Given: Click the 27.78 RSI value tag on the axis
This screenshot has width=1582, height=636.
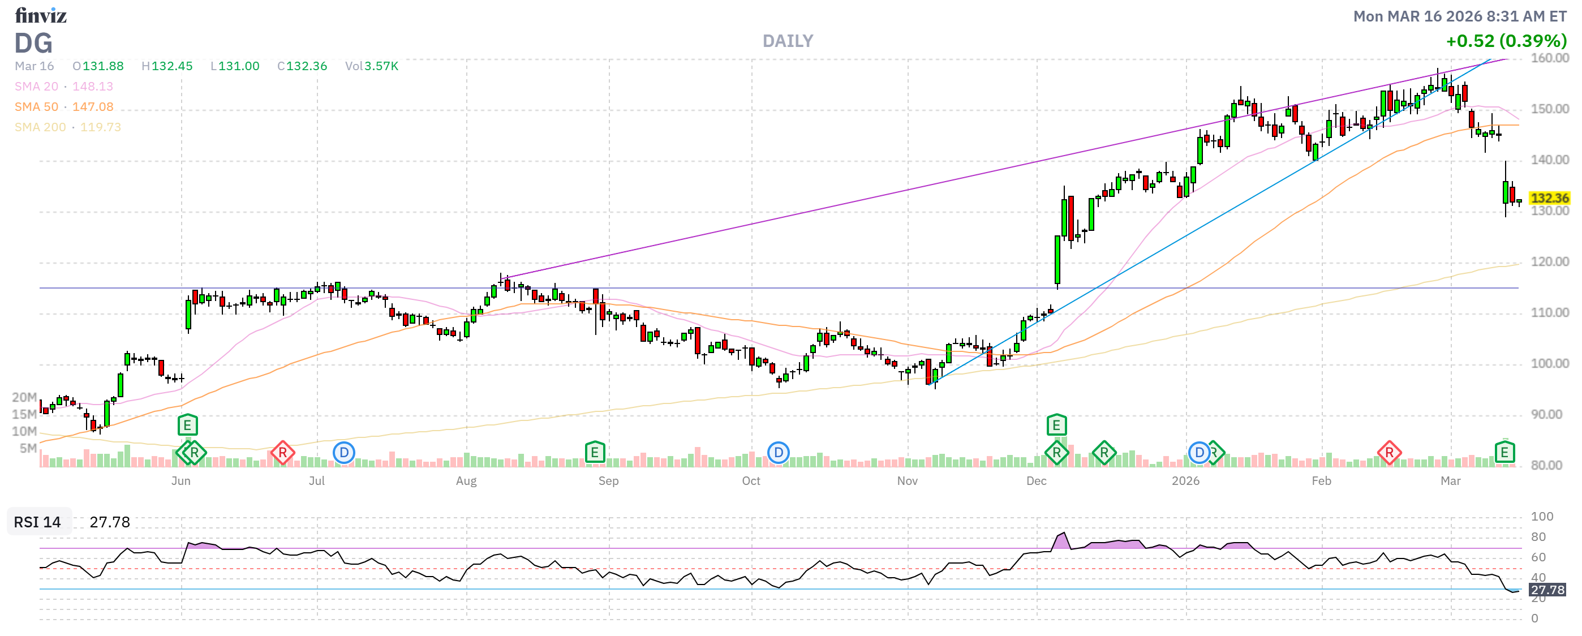Looking at the screenshot, I should click(1547, 591).
